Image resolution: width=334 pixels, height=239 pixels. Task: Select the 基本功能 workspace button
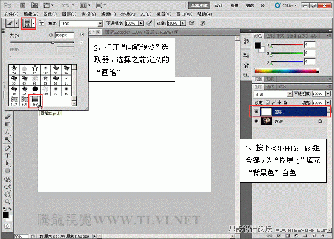(199, 5)
